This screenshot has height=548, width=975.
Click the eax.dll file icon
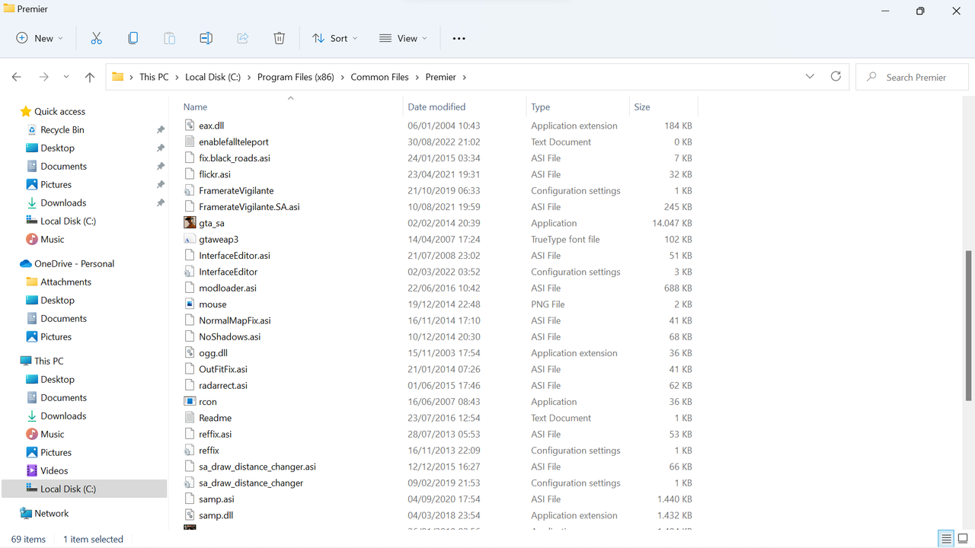(x=190, y=126)
